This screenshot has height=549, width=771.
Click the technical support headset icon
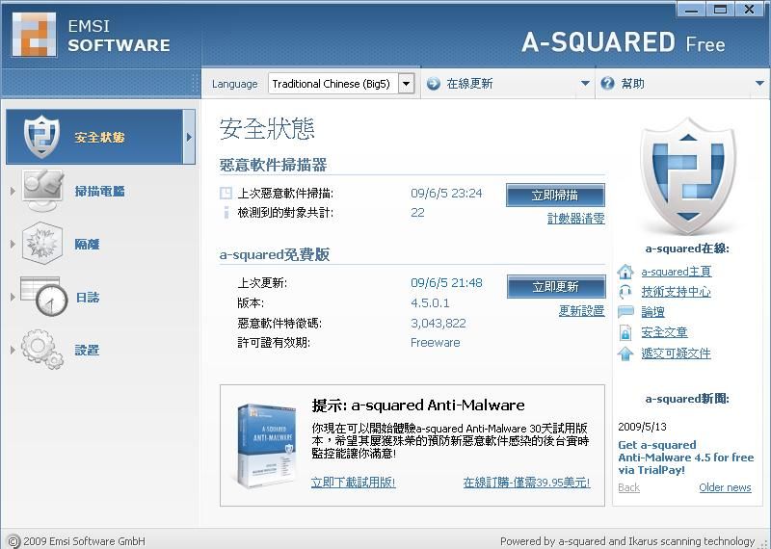click(x=625, y=292)
